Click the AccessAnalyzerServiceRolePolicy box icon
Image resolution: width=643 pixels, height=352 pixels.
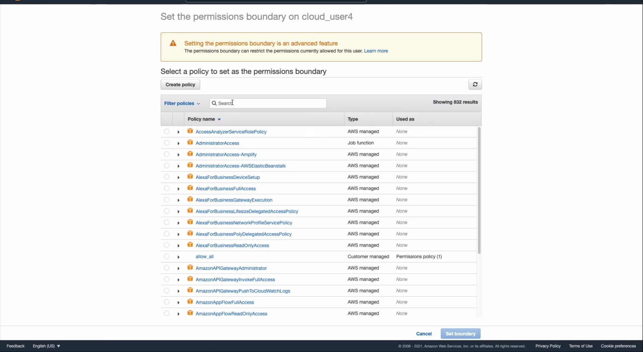pos(190,131)
